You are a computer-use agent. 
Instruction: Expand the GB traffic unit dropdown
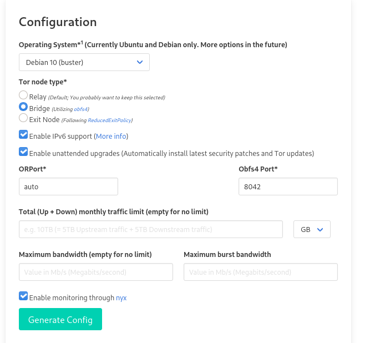(312, 229)
